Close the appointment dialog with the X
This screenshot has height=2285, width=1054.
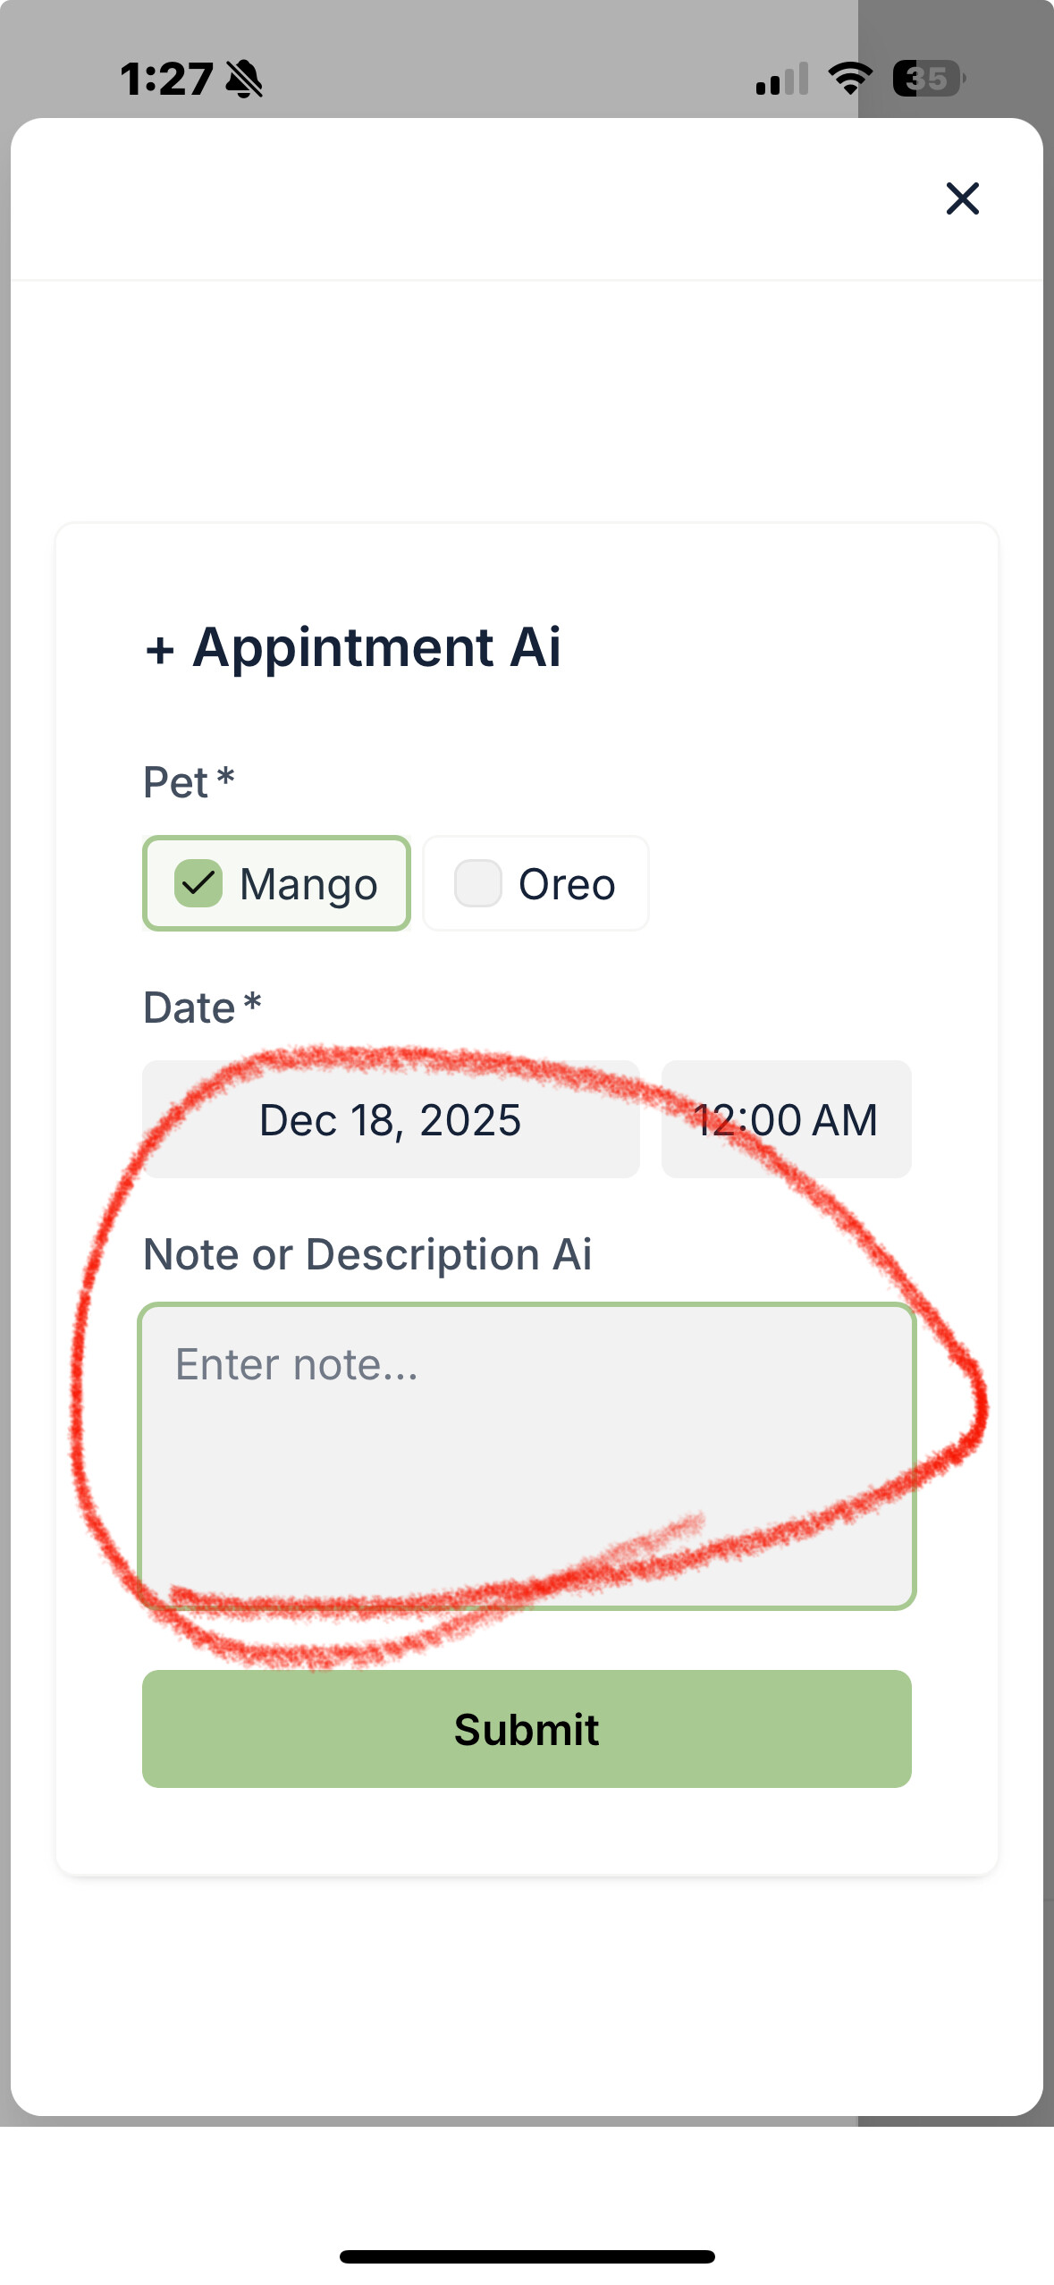(962, 198)
